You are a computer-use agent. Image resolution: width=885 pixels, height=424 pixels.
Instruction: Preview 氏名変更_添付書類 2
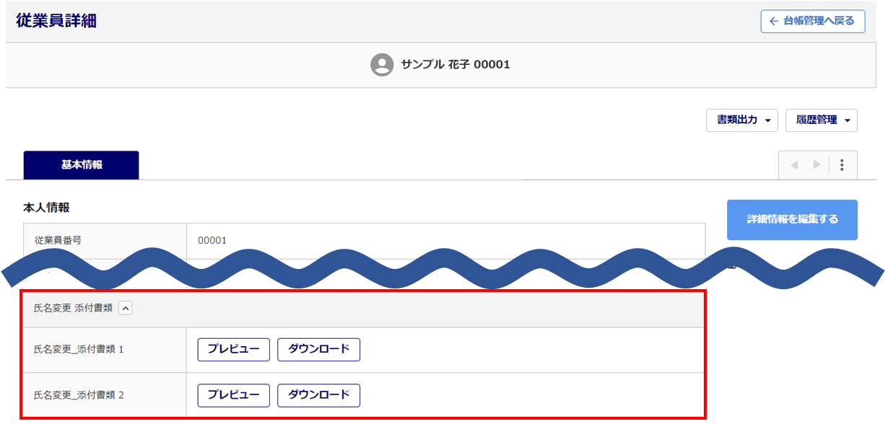pyautogui.click(x=234, y=395)
